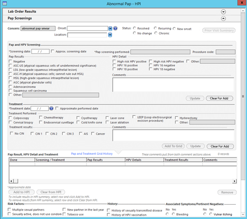Open the Location dropdown arrow

coord(110,35)
